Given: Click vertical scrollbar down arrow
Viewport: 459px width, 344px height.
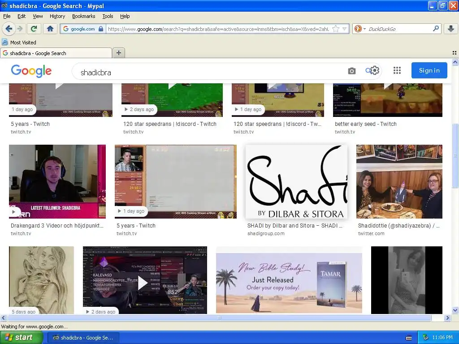Looking at the screenshot, I should [455, 310].
